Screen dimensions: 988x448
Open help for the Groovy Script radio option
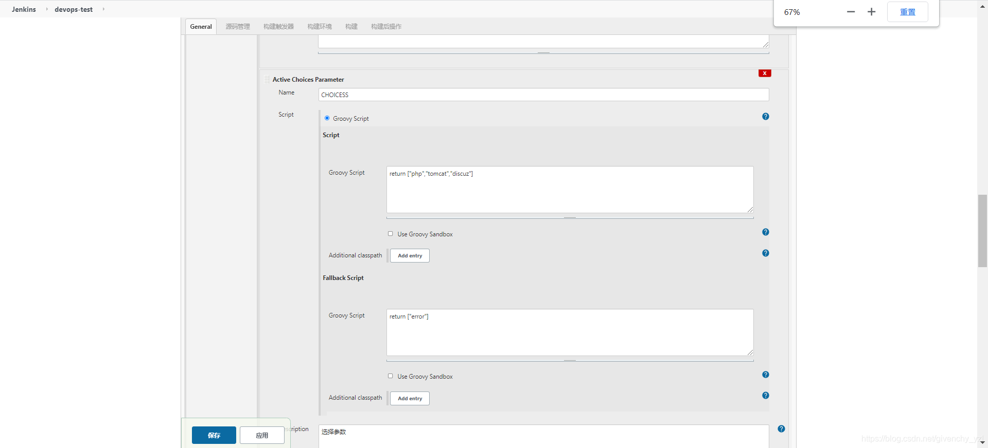[766, 117]
